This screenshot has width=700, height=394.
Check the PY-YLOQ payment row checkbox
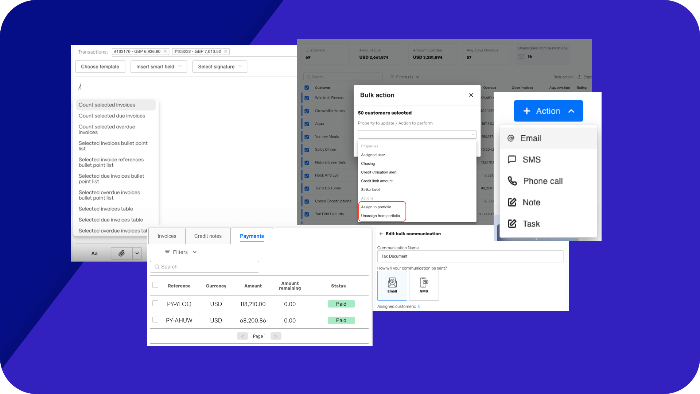click(155, 303)
